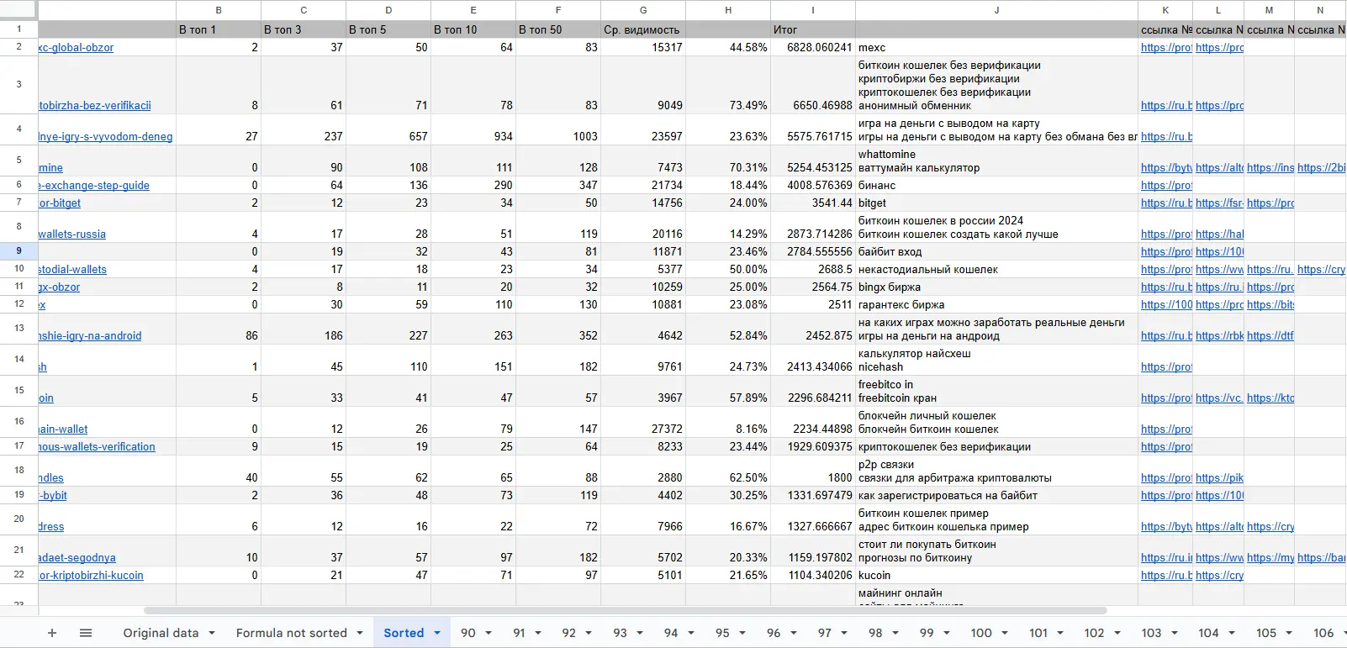1347x648 pixels.
Task: Click the Итог header cell
Action: pos(812,29)
